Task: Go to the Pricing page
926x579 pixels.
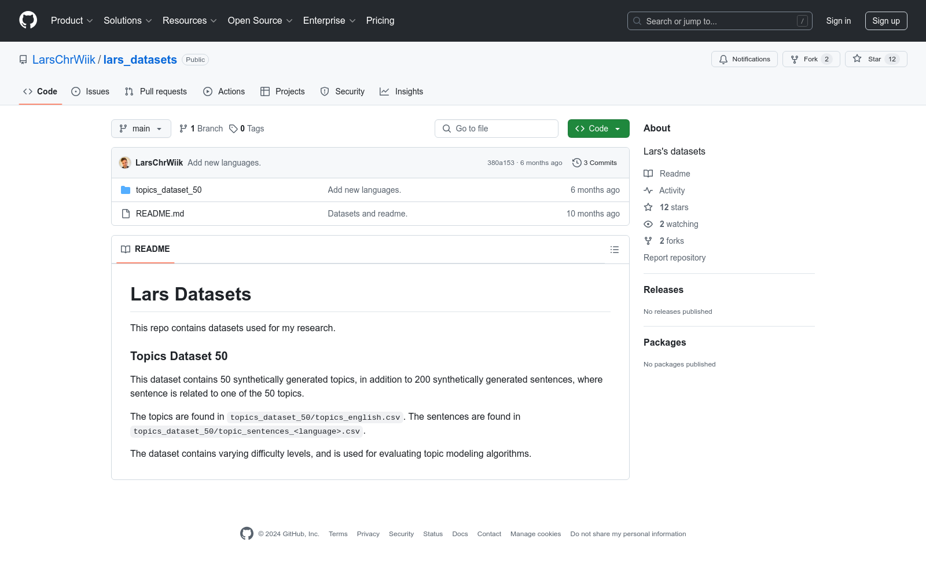Action: [x=380, y=21]
